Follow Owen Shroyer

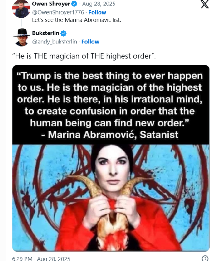coord(97,12)
